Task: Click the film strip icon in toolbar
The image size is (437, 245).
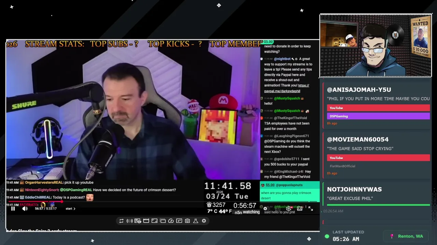Action: pyautogui.click(x=163, y=221)
